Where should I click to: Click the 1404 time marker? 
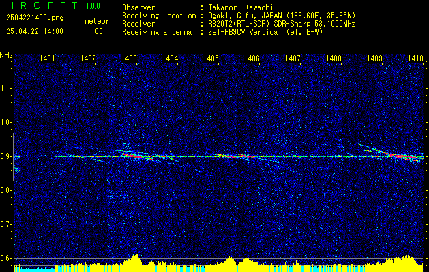(x=170, y=58)
